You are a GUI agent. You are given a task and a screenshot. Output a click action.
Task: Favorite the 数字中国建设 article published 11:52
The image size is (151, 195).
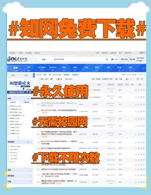point(141,134)
